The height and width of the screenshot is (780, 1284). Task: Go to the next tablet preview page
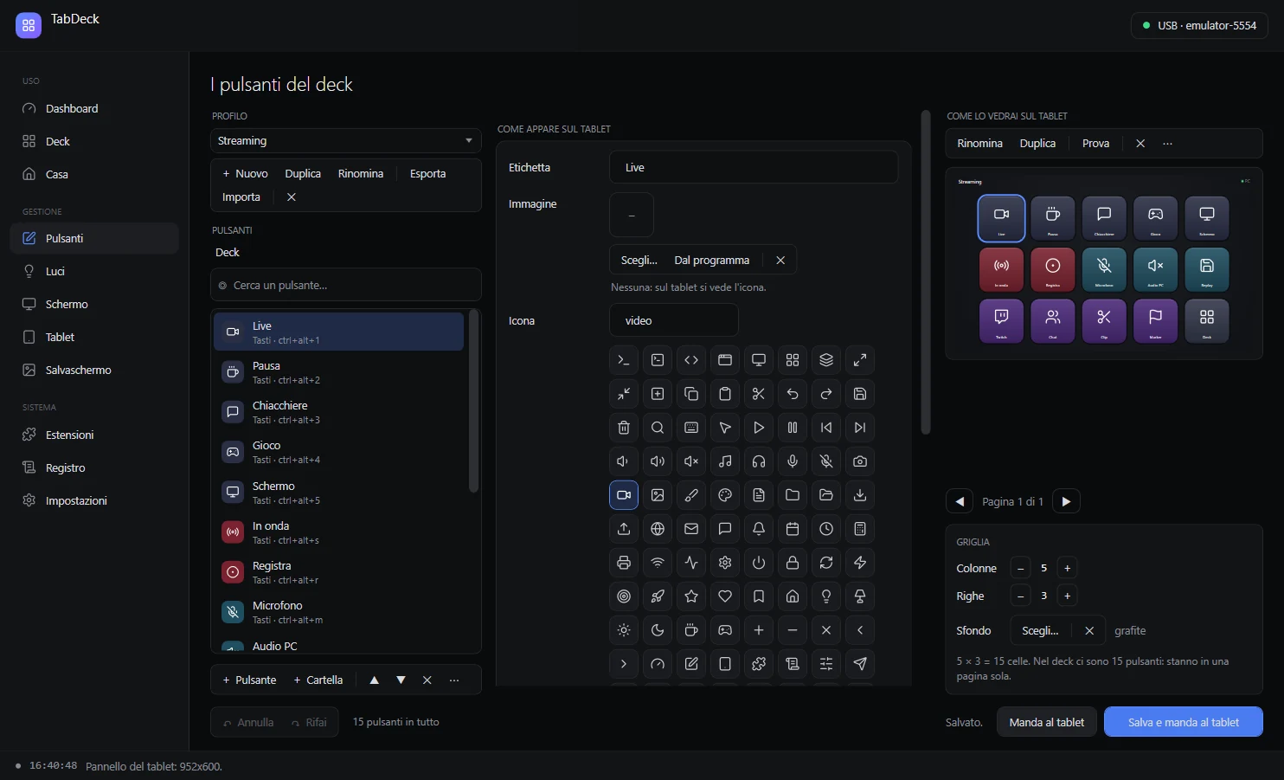[x=1066, y=502]
